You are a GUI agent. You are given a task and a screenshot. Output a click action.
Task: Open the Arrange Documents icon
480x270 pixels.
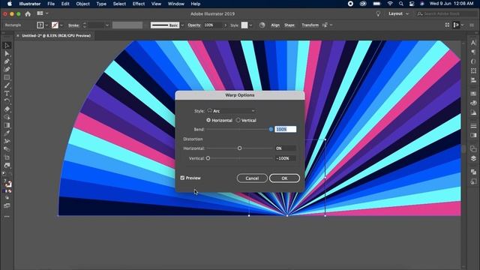tap(40, 13)
